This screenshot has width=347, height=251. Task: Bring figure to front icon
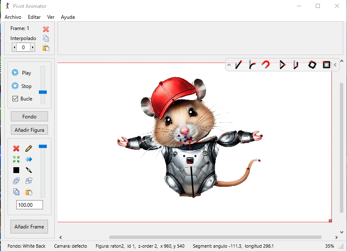pyautogui.click(x=16, y=181)
